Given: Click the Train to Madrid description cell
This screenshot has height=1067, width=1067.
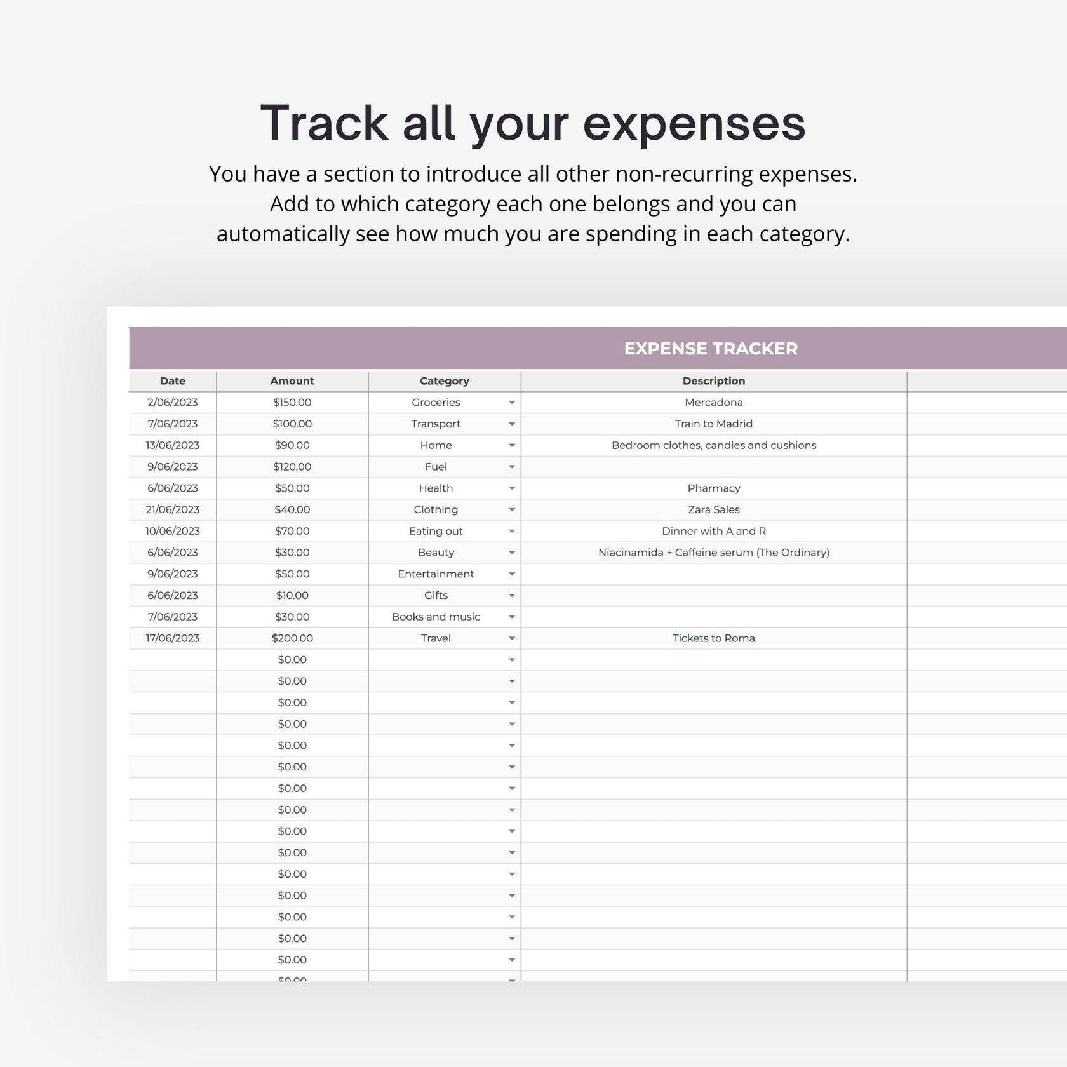Looking at the screenshot, I should pos(714,424).
